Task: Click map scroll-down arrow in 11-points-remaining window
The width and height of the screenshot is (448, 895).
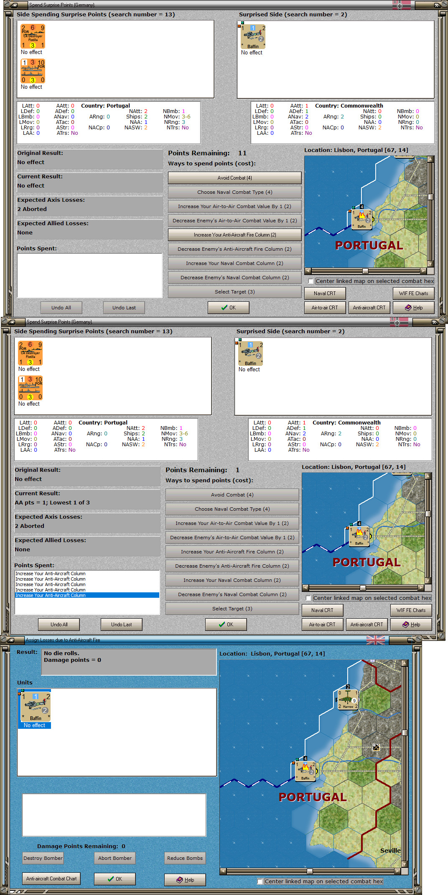Action: tap(430, 264)
